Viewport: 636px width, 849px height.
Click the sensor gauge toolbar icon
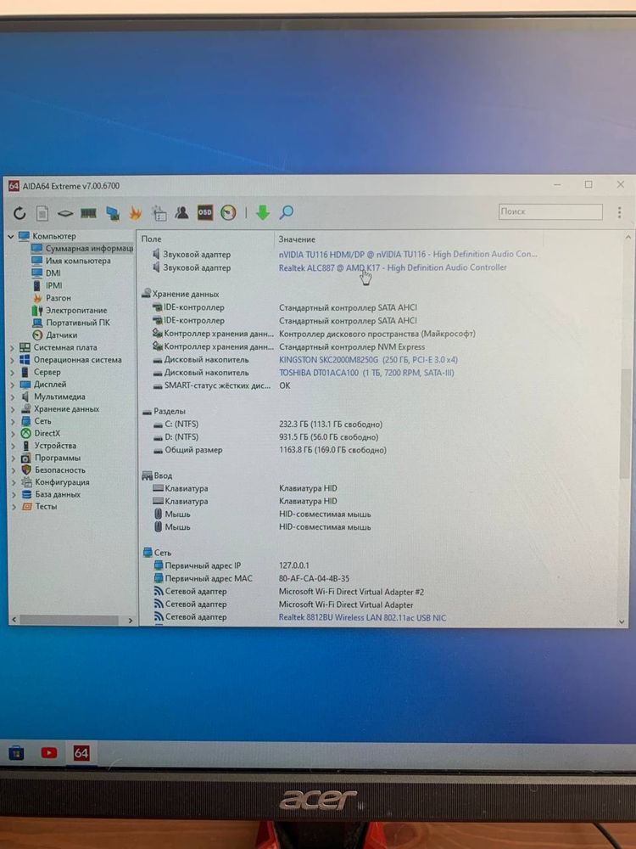pyautogui.click(x=229, y=213)
